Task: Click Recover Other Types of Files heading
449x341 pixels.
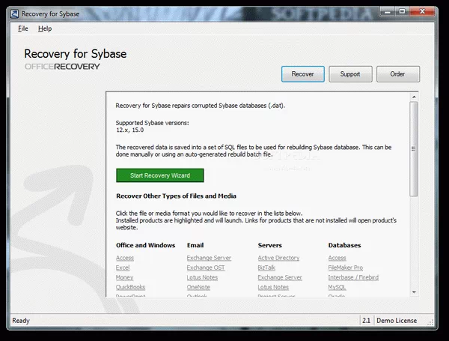Action: coord(176,196)
